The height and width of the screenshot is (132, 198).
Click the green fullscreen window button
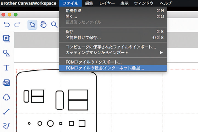(x=16, y=15)
